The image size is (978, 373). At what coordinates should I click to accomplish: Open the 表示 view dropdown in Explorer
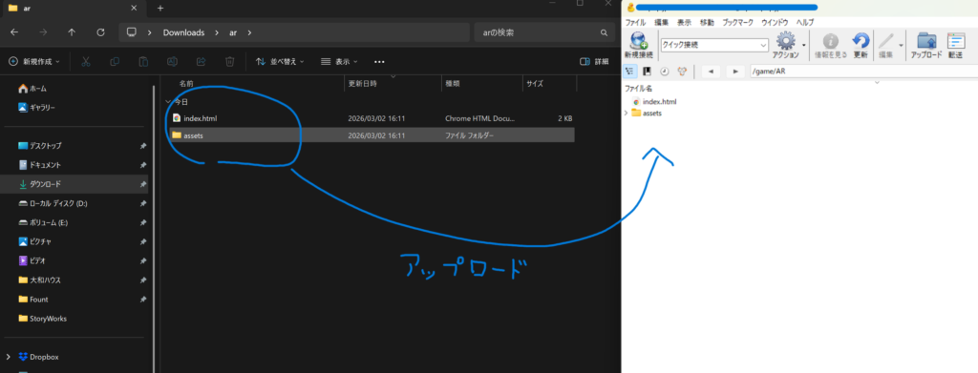[339, 62]
